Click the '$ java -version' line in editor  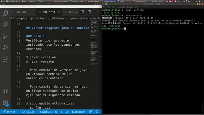(x=40, y=61)
